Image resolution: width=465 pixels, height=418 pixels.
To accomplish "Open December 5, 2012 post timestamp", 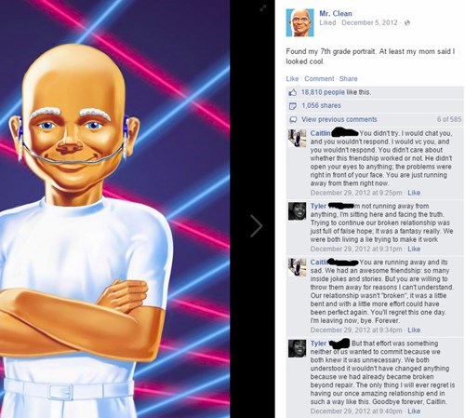I will click(x=369, y=22).
